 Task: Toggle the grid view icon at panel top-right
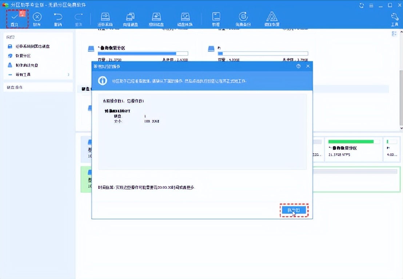tap(394, 34)
